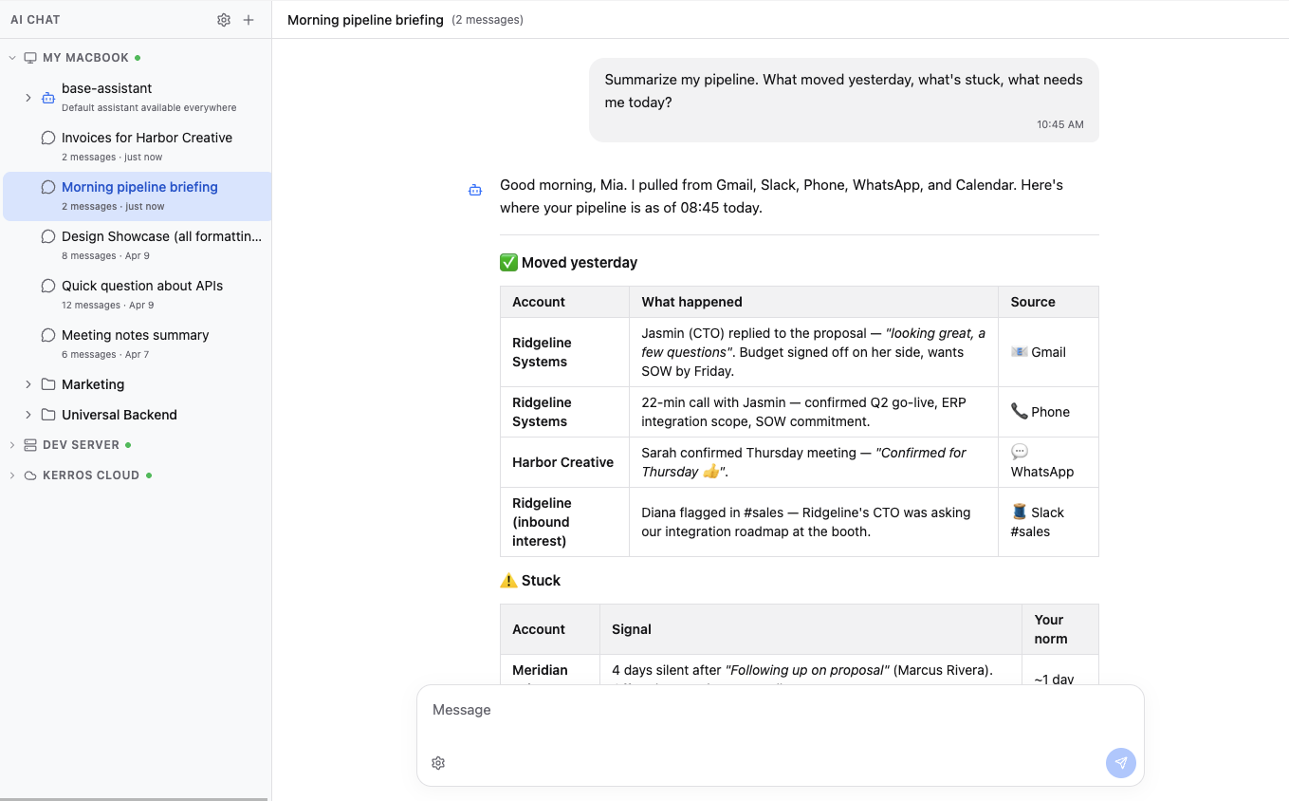Viewport: 1289px width, 801px height.
Task: Click the server icon beside DEV SERVER
Action: (29, 444)
